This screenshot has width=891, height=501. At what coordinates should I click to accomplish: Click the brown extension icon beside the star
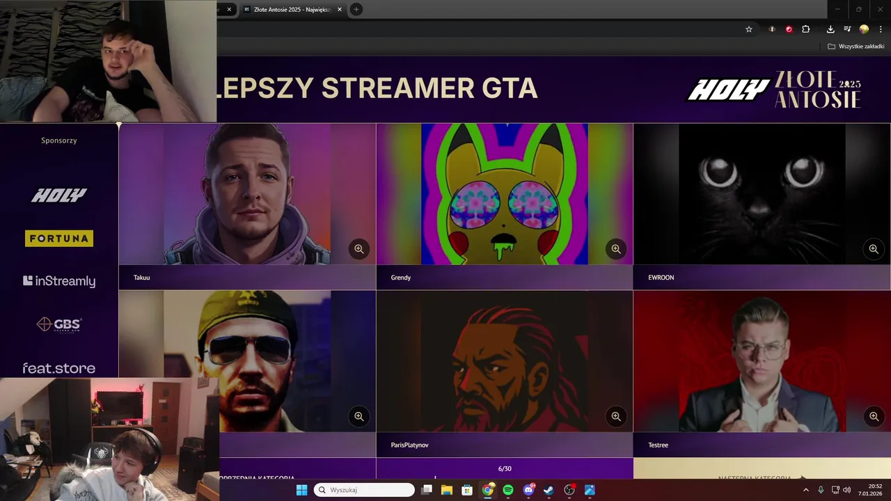tap(772, 29)
